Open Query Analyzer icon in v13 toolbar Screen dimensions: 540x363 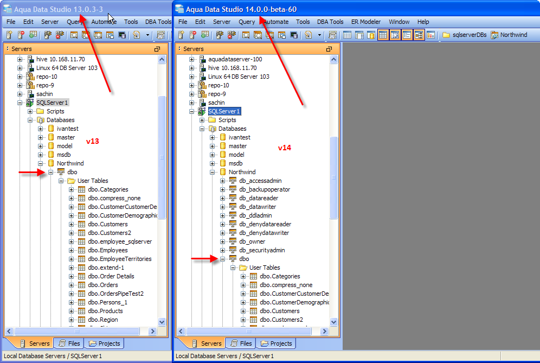pyautogui.click(x=74, y=35)
